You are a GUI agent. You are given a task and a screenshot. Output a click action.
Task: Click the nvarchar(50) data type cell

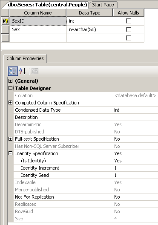coord(90,29)
